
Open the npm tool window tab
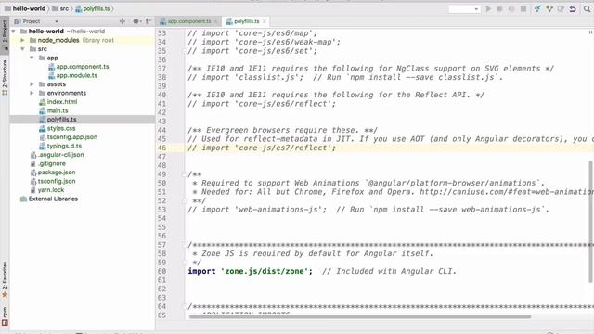point(5,316)
